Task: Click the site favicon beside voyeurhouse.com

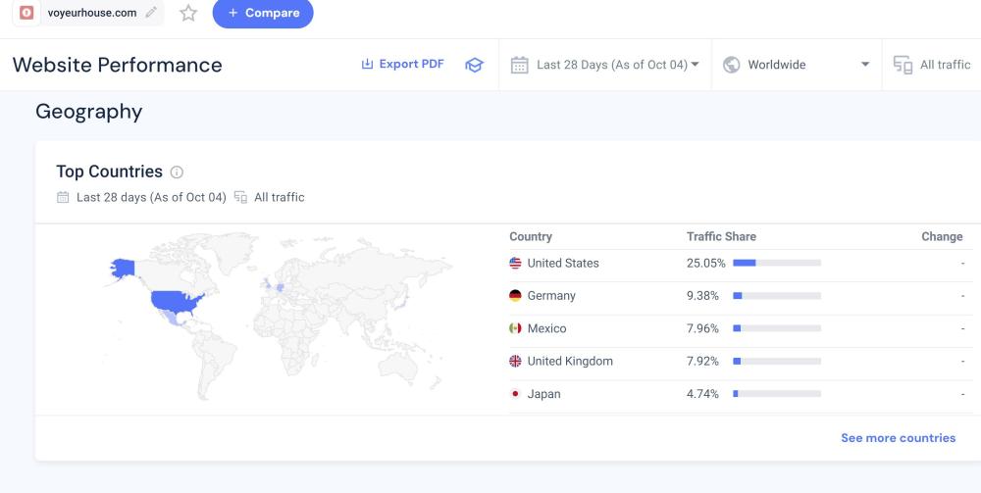Action: pos(27,13)
